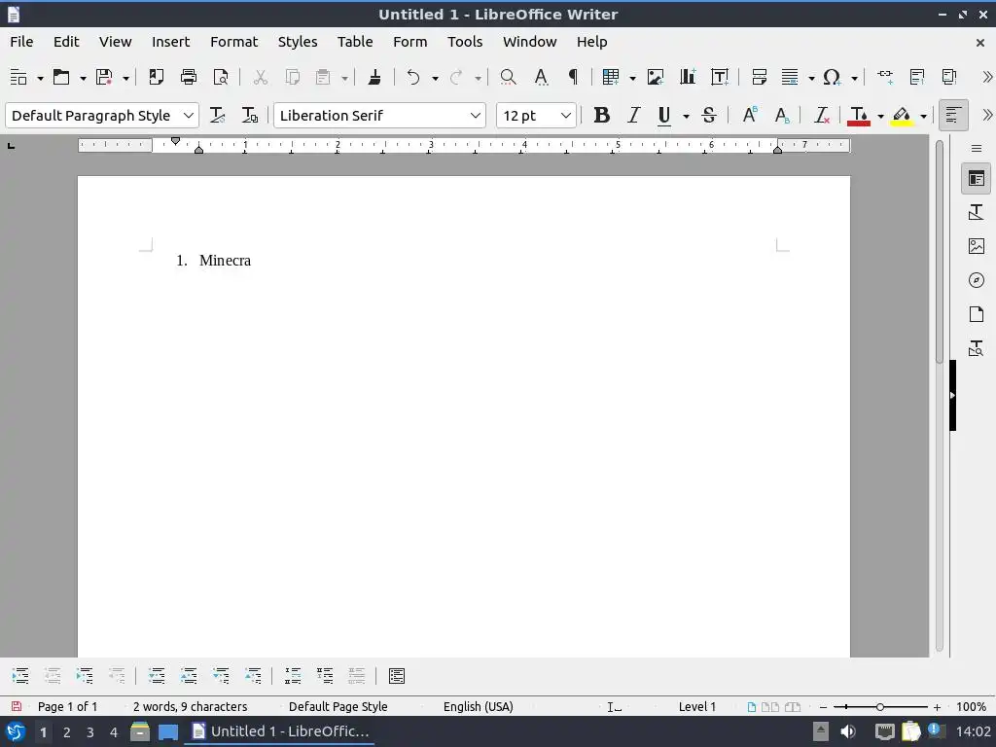The width and height of the screenshot is (996, 747).
Task: Clear direct formatting icon
Action: [821, 115]
